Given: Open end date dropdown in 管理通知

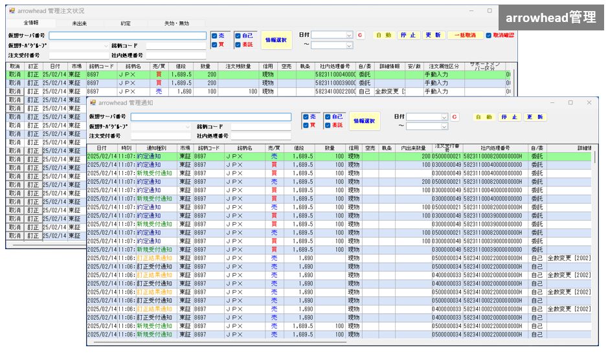Looking at the screenshot, I should (x=444, y=126).
